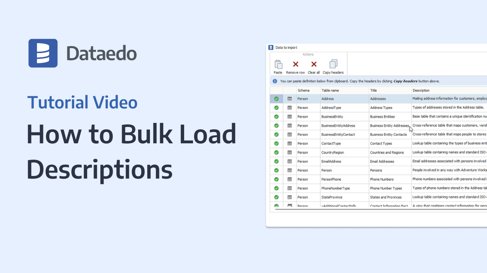Click the Clear all red X icon
The image size is (487, 273).
tap(314, 64)
